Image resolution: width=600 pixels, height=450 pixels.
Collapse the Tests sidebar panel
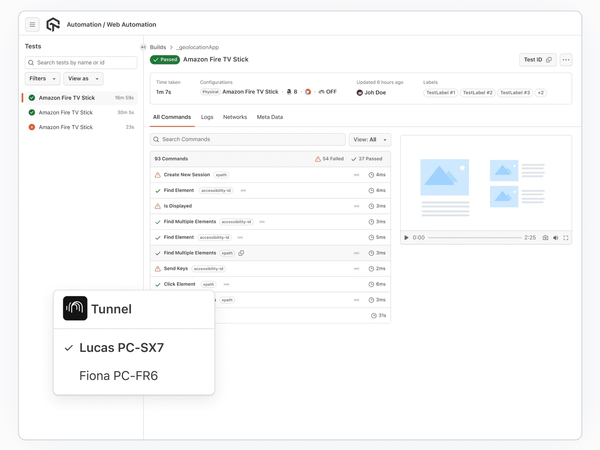tap(143, 47)
